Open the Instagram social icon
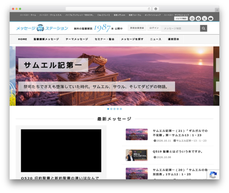 (x=192, y=19)
